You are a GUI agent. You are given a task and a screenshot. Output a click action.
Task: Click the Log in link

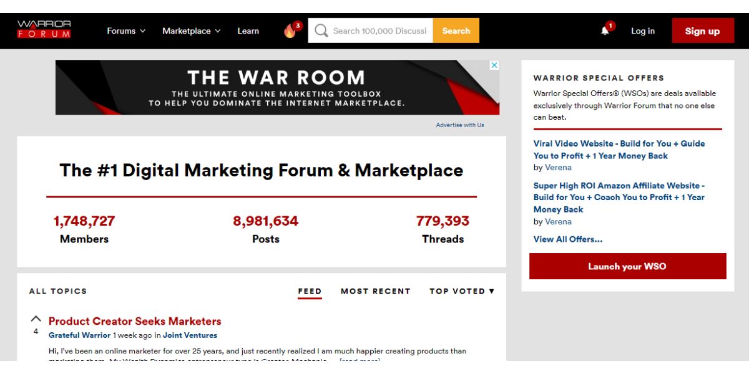pos(642,31)
